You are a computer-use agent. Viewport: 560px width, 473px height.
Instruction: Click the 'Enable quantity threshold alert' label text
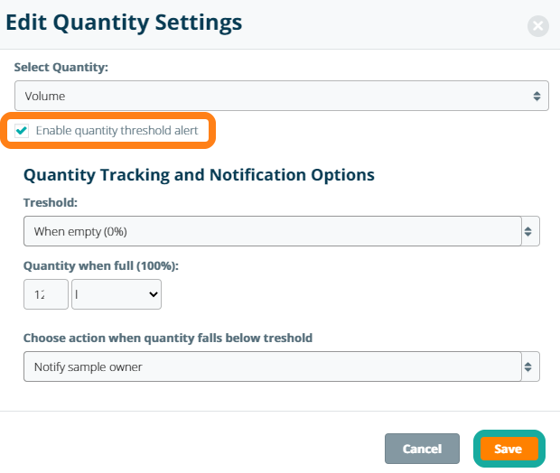[x=117, y=131]
